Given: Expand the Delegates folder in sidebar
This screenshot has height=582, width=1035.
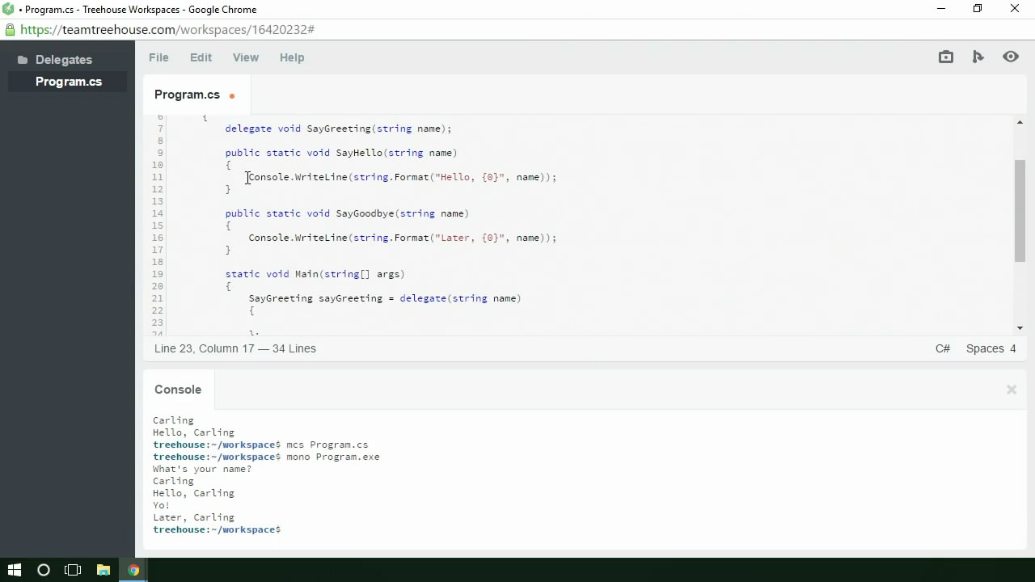Looking at the screenshot, I should coord(55,60).
